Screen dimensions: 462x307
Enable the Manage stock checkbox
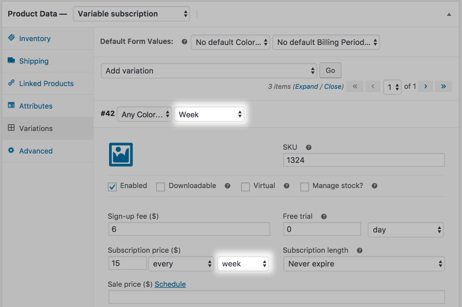pos(305,187)
